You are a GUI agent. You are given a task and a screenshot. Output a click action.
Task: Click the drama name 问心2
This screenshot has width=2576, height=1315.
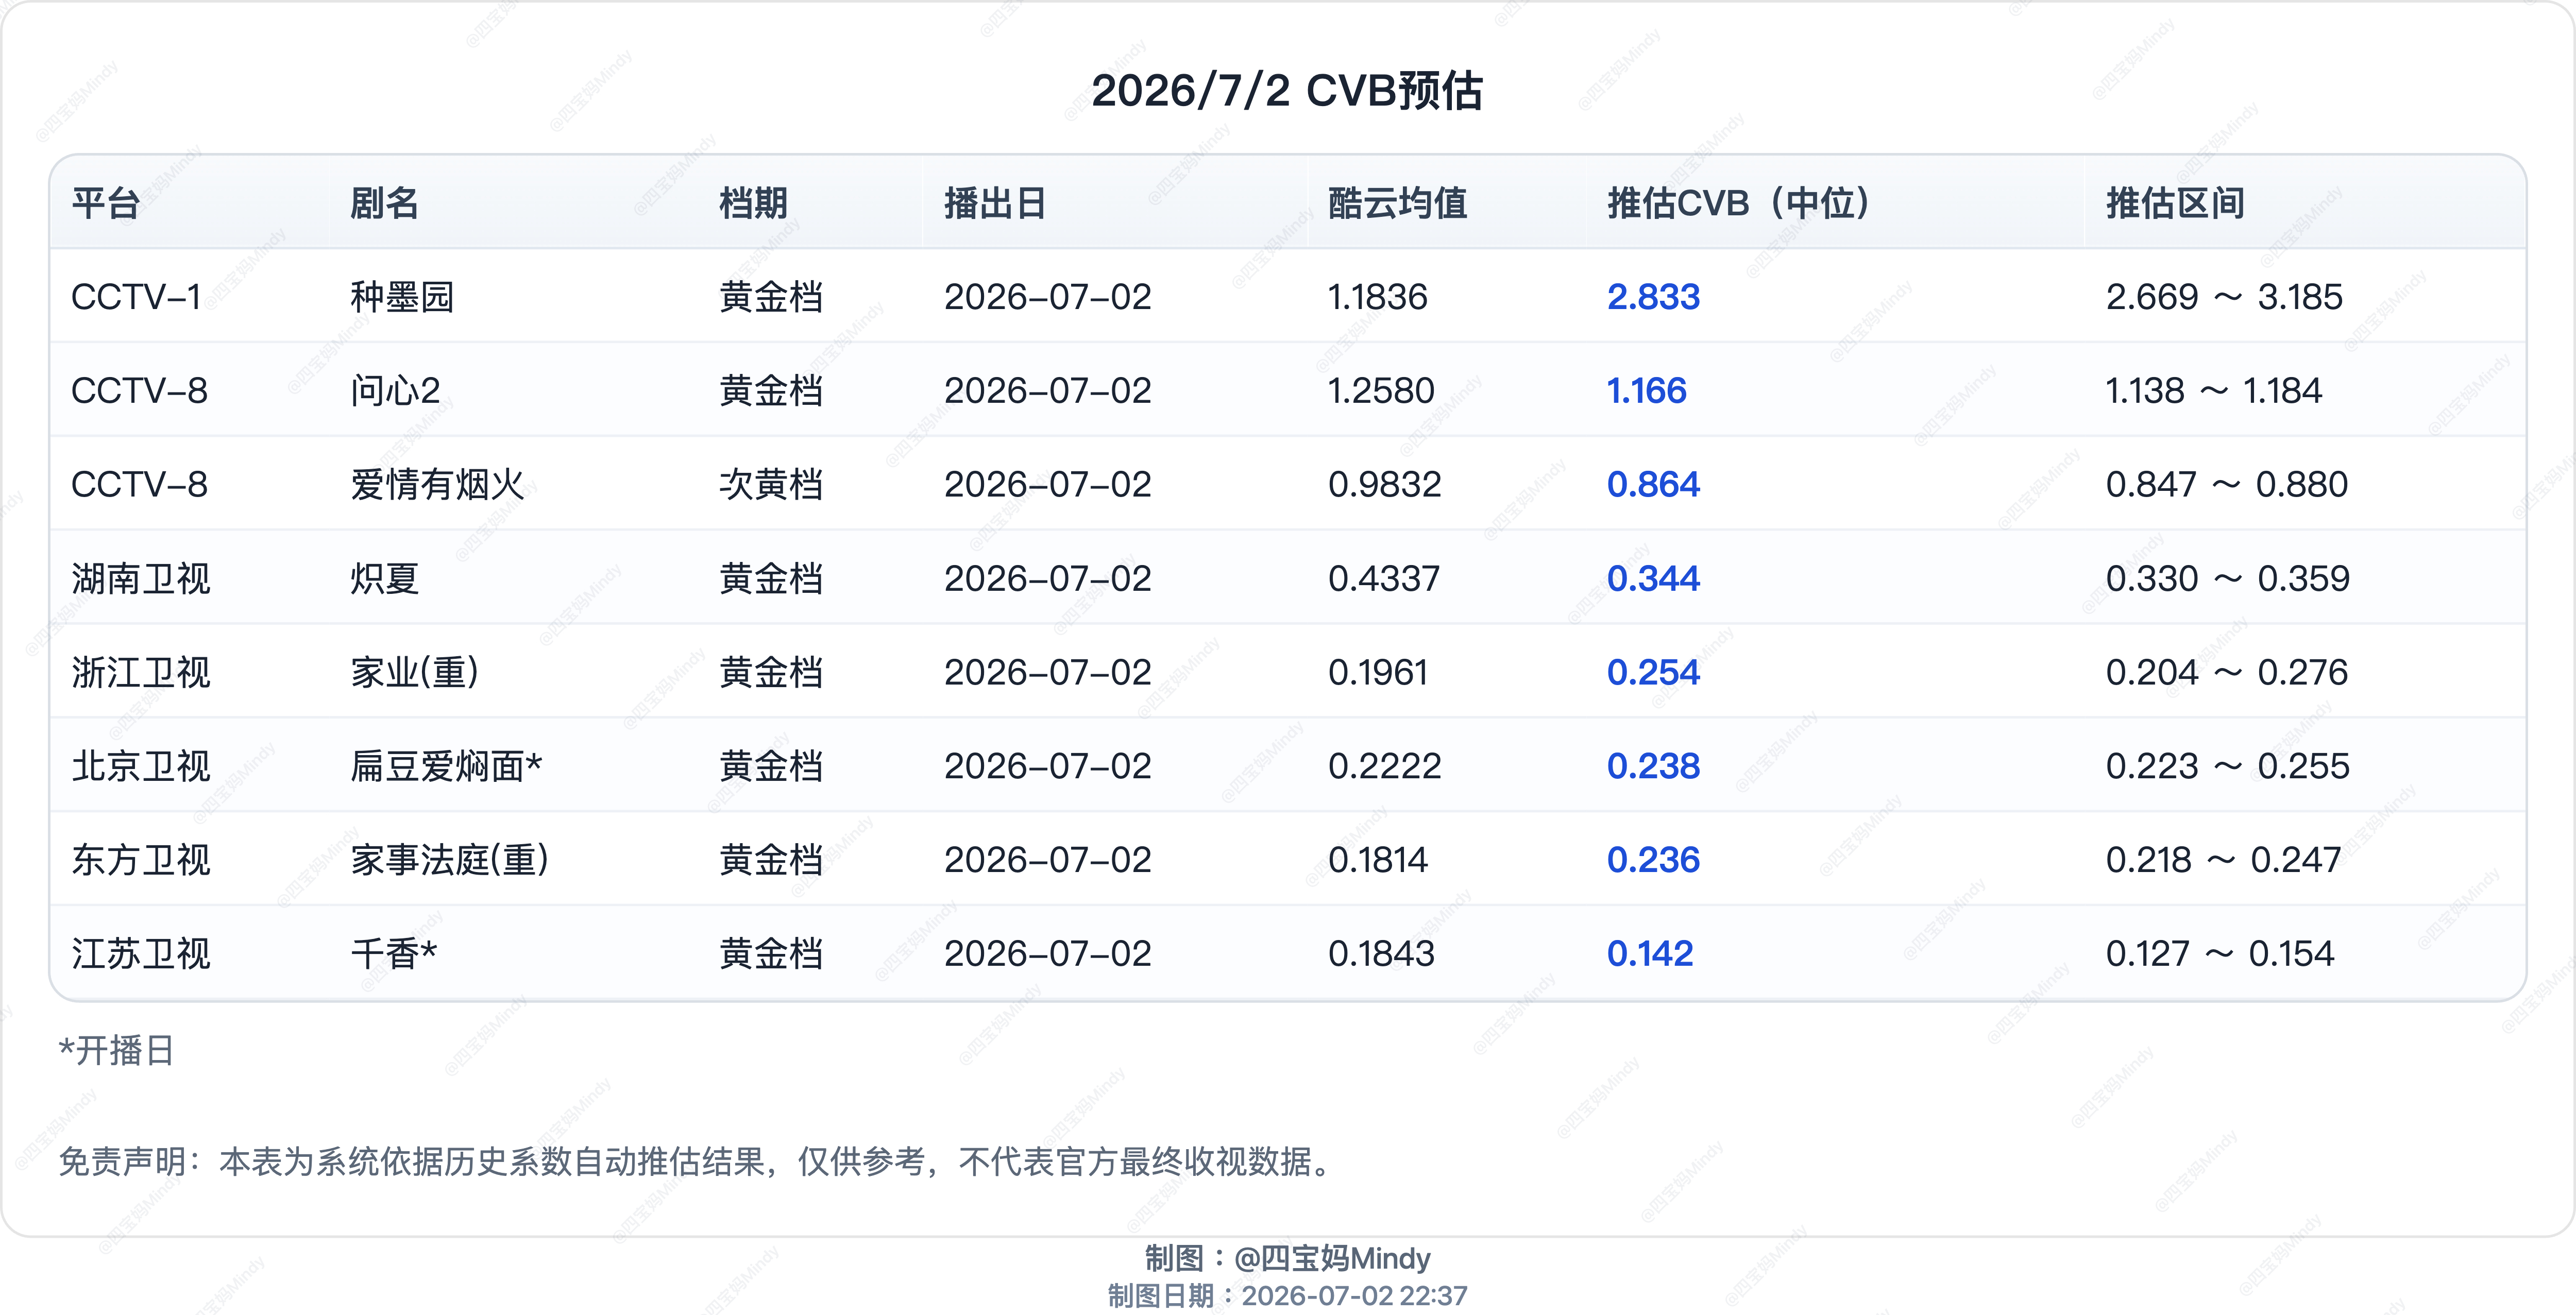click(x=395, y=391)
